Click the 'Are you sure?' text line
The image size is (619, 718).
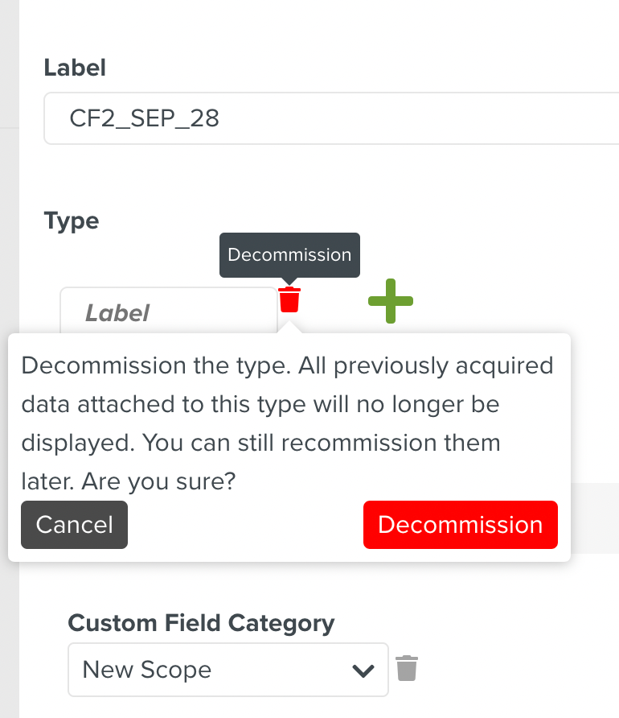point(128,482)
